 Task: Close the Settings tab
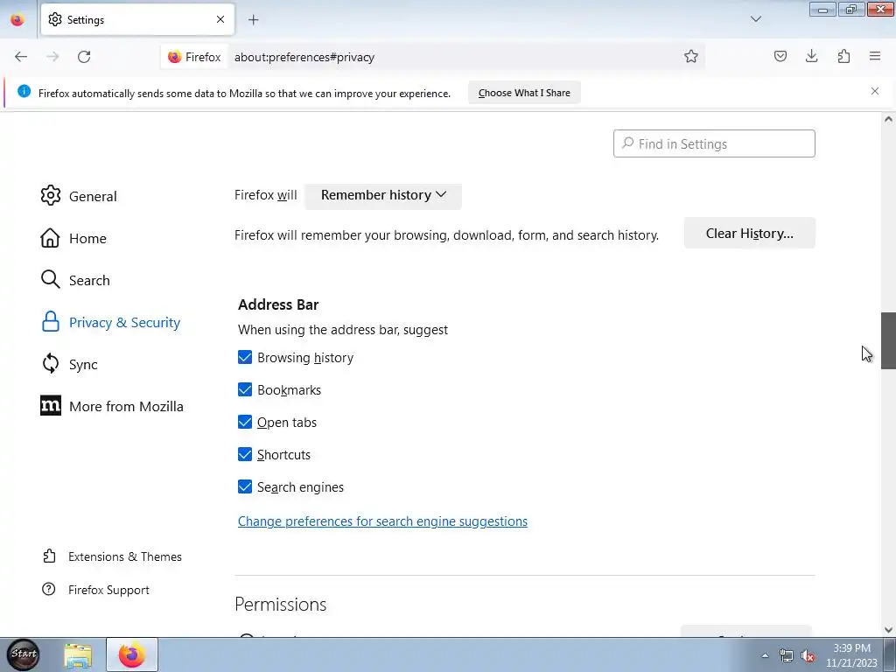click(220, 19)
